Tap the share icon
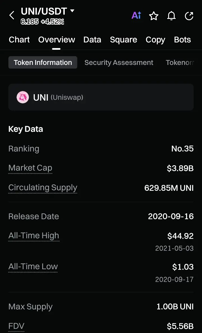Viewport: 202px width, 333px height. coord(189,16)
